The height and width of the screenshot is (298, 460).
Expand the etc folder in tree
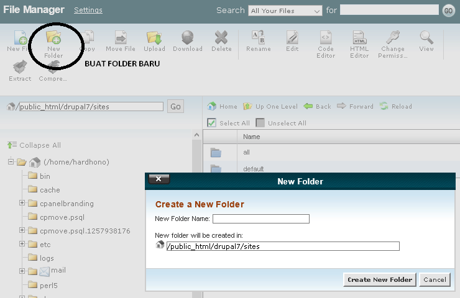22,244
